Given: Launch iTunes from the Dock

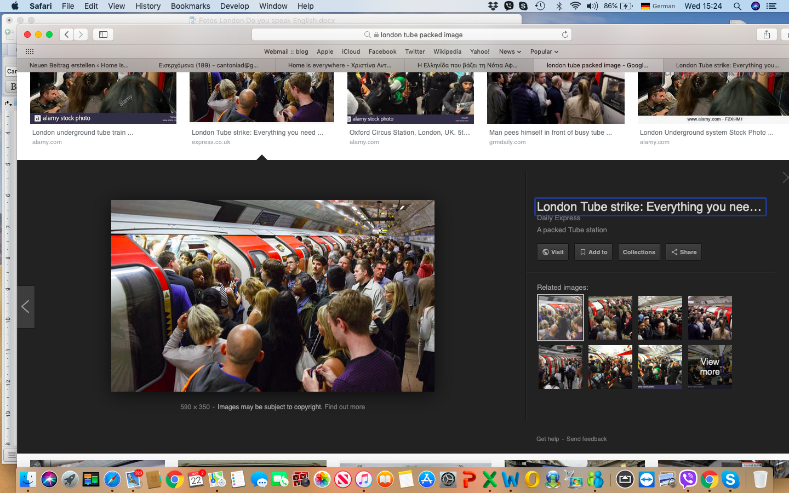Looking at the screenshot, I should click(x=364, y=480).
